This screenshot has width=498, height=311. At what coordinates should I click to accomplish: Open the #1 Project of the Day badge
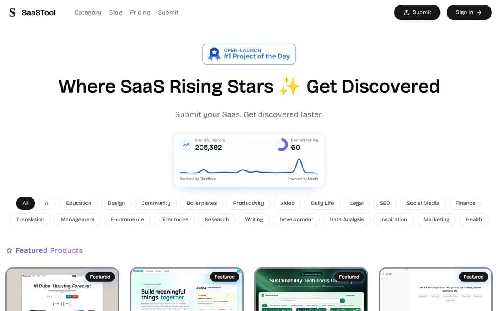[249, 54]
